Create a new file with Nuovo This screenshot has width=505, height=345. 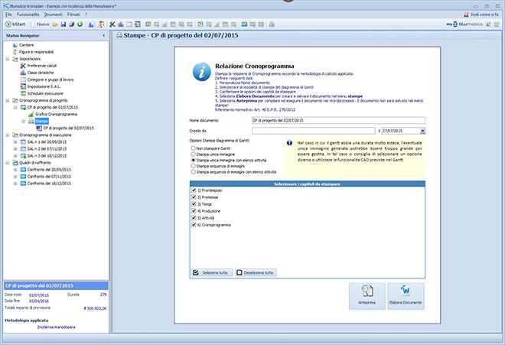coord(44,24)
